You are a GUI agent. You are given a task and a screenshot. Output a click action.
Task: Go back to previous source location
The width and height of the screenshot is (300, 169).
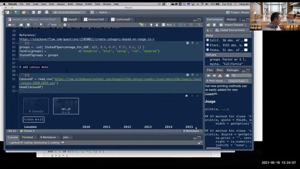pos(9,25)
